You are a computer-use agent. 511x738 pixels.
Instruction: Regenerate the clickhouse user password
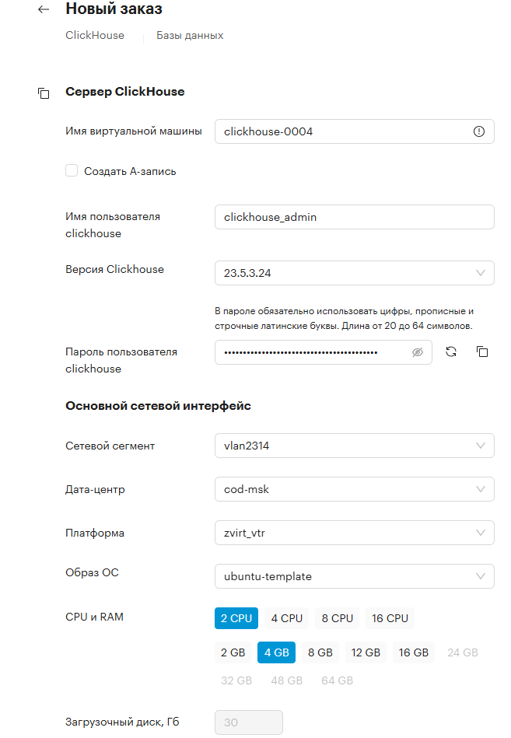coord(451,352)
